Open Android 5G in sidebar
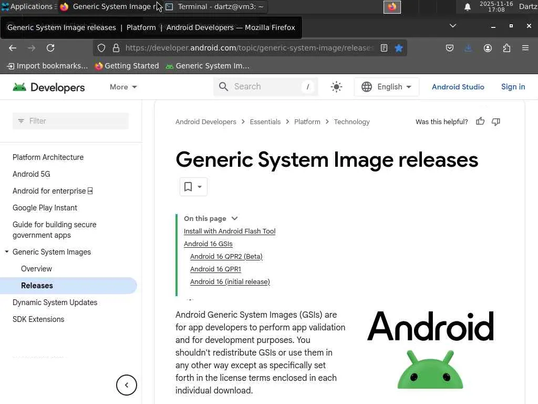 pyautogui.click(x=31, y=174)
